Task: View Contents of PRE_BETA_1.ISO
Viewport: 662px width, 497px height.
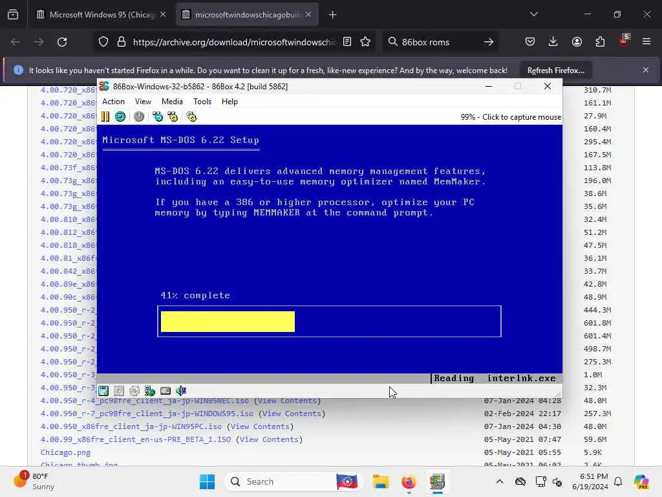Action: [x=269, y=439]
